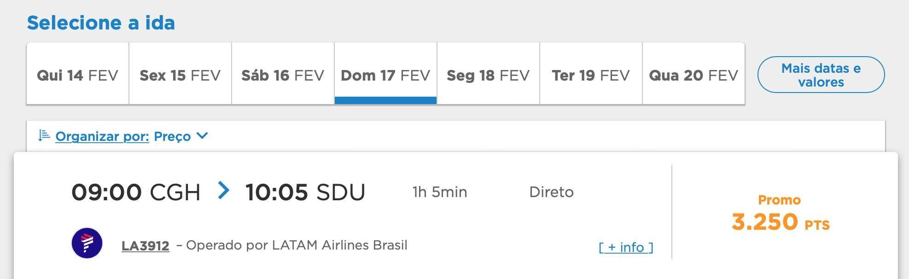Viewport: 909px width, 279px height.
Task: Choose the Ter 19 FEV date tab
Action: (591, 74)
